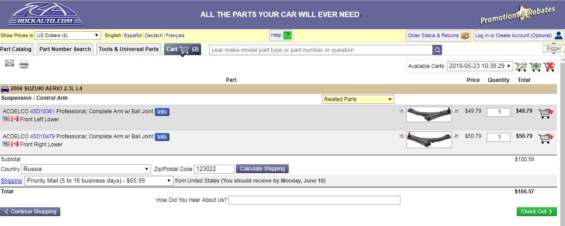Click the quantity field for 45D10479
Image resolution: width=565 pixels, height=226 pixels.
pos(498,137)
